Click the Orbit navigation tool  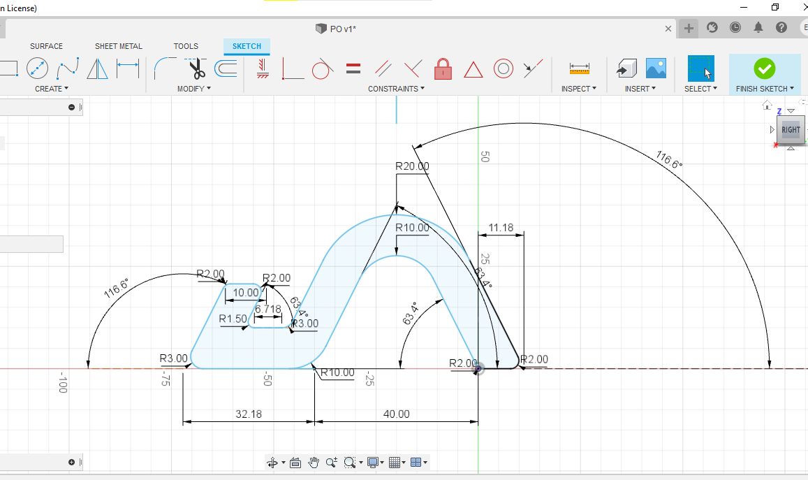click(x=272, y=463)
